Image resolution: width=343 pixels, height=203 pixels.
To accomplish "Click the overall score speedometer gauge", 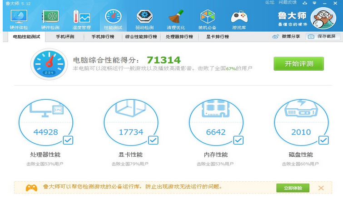I will coord(49,64).
